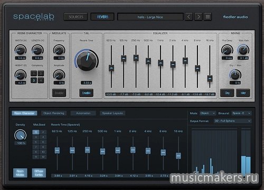Viewport: 264px width, 190px height.
Task: Click the Height (Z) knob
Action: click(21, 75)
